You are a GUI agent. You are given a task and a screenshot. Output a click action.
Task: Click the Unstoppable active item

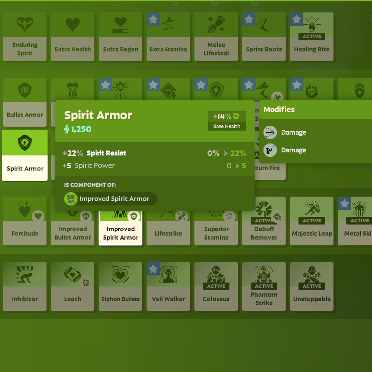312,286
